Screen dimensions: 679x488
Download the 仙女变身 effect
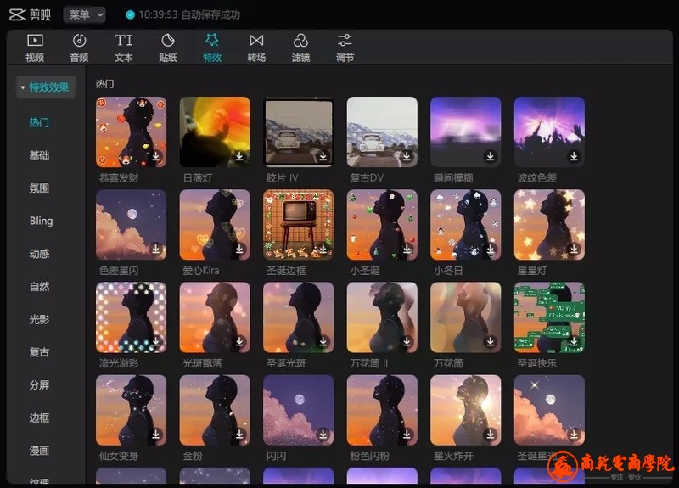pyautogui.click(x=156, y=434)
